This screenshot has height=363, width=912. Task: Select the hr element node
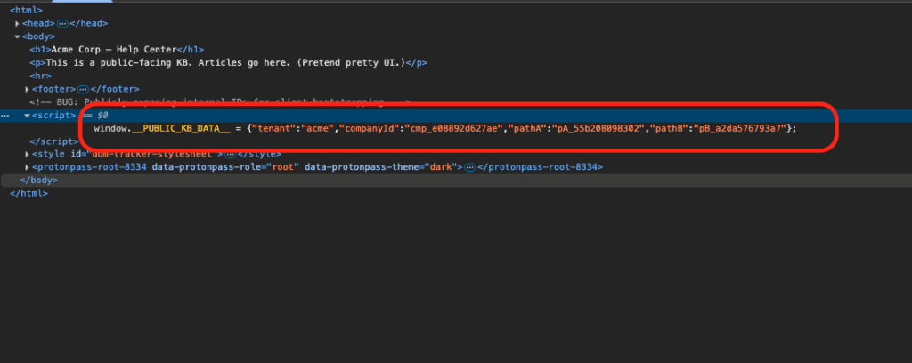pos(41,77)
